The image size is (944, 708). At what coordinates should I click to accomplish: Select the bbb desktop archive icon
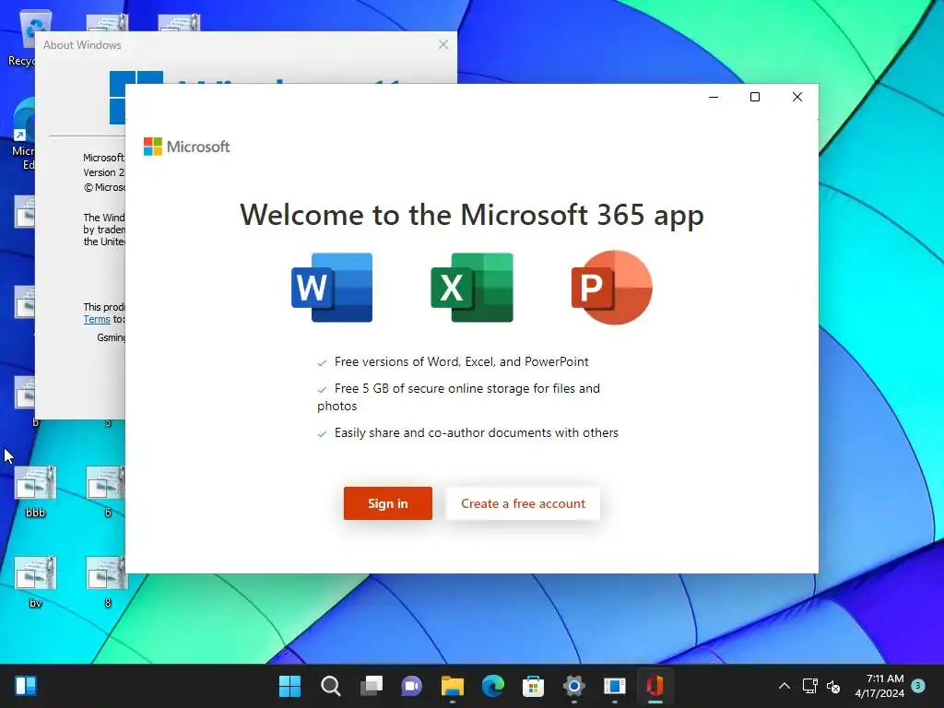(36, 490)
